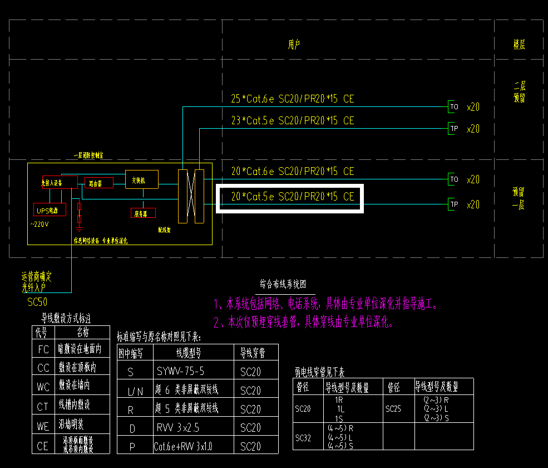The width and height of the screenshot is (548, 468).
Task: Select the crossed patch panel symbol
Action: [x=191, y=196]
